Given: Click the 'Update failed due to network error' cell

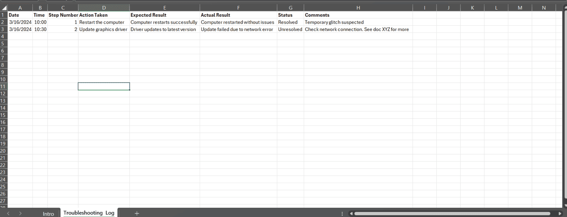Looking at the screenshot, I should coord(238,29).
